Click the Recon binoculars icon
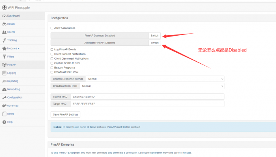 coord(4,24)
